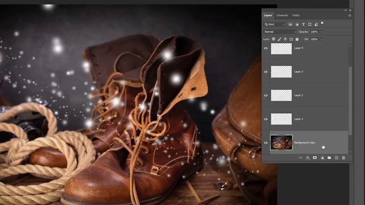
Task: Click the Layer 3 name
Action: coord(299,72)
